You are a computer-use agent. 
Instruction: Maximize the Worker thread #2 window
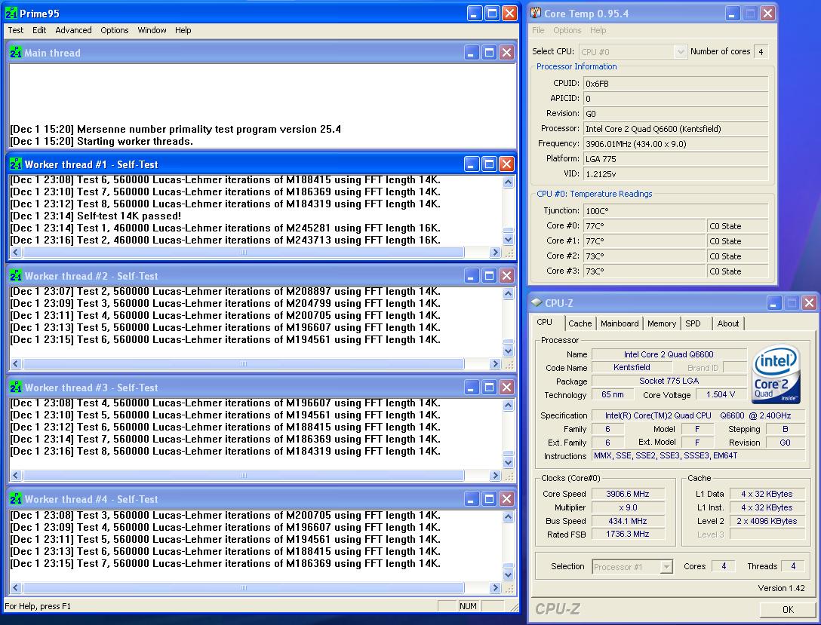click(x=489, y=276)
